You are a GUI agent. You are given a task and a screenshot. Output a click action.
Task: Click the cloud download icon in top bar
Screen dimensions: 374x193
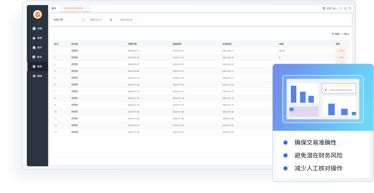click(345, 9)
